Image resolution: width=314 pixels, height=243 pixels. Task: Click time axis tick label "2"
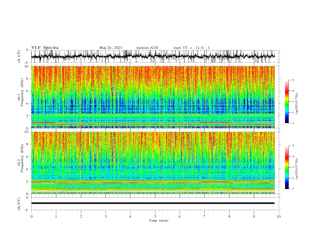click(x=81, y=216)
